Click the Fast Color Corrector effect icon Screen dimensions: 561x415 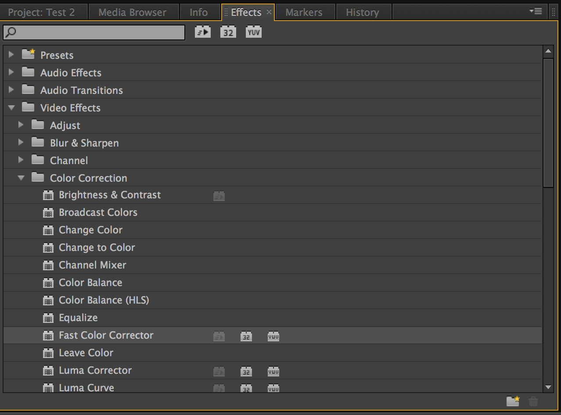click(48, 336)
